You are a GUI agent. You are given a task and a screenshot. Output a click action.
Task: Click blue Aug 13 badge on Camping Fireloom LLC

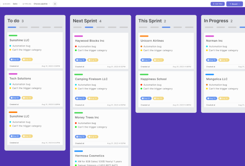(x=80, y=98)
